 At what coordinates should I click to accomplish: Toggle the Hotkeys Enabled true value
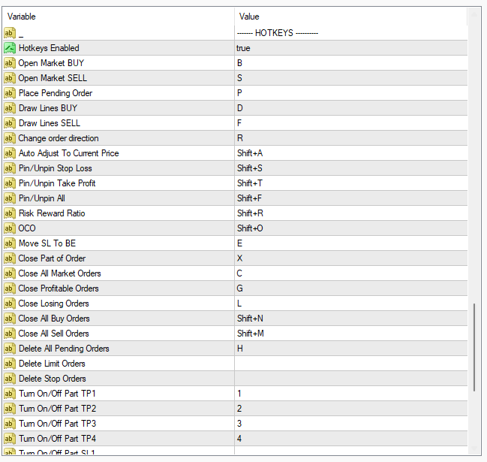pyautogui.click(x=244, y=48)
